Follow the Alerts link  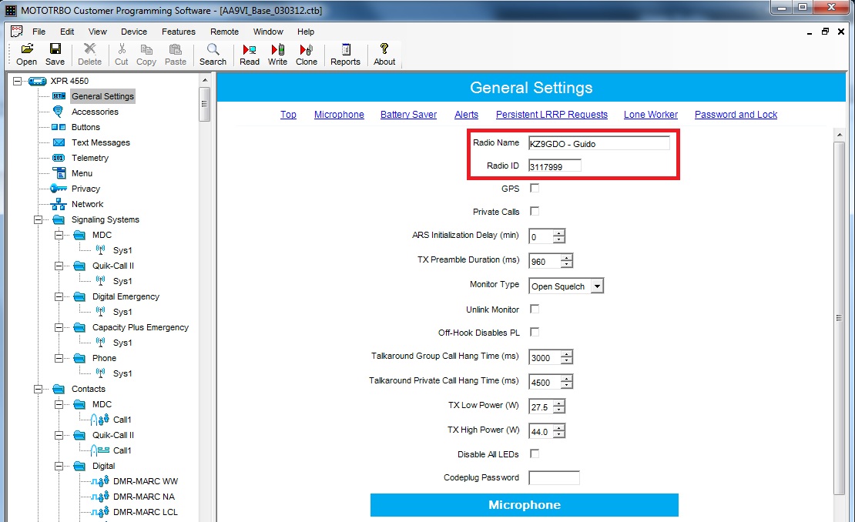[466, 115]
